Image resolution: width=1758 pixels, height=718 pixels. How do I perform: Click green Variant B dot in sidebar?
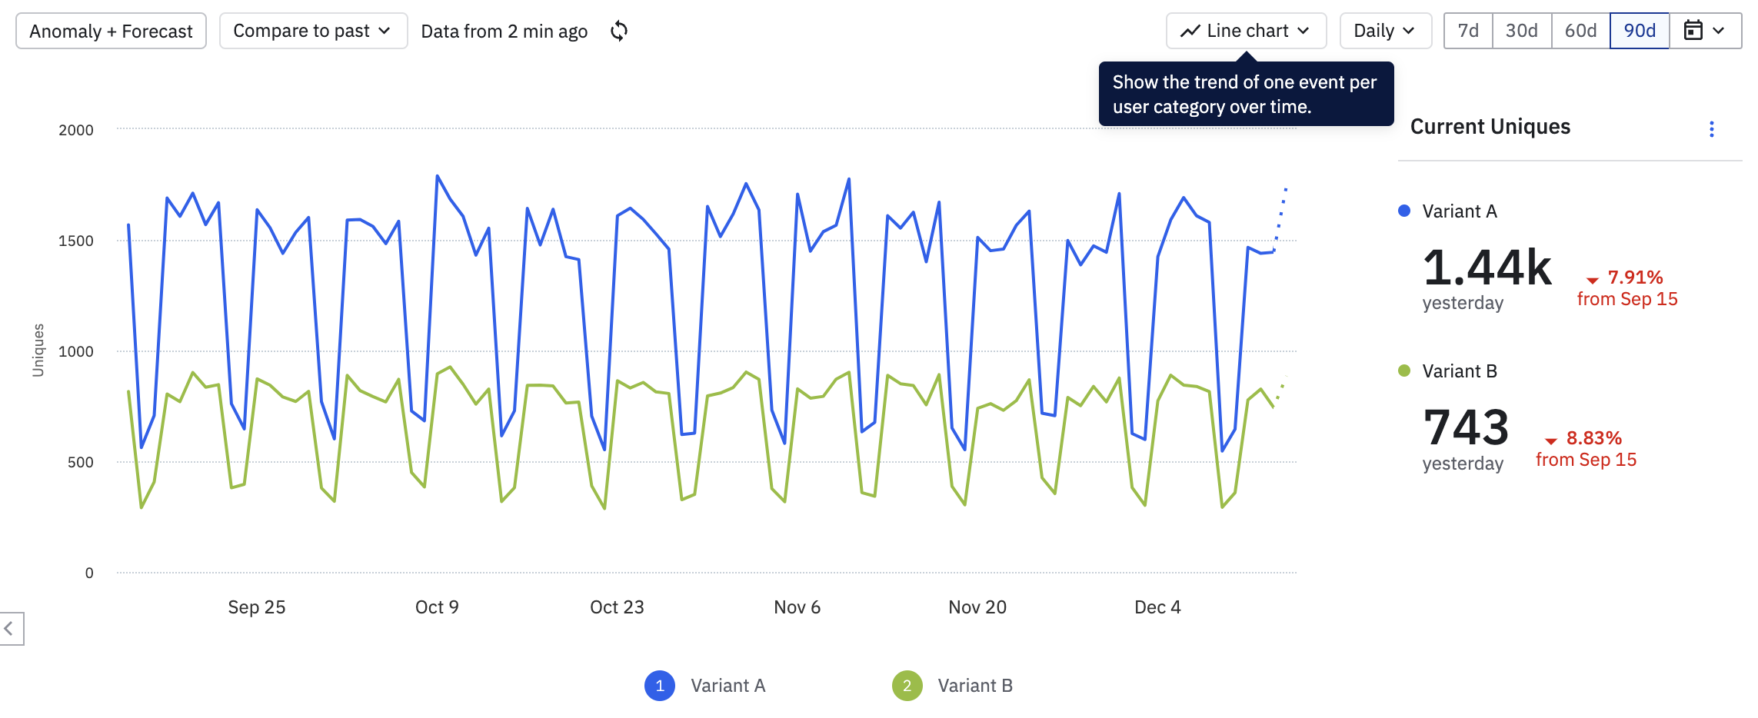pos(1404,371)
